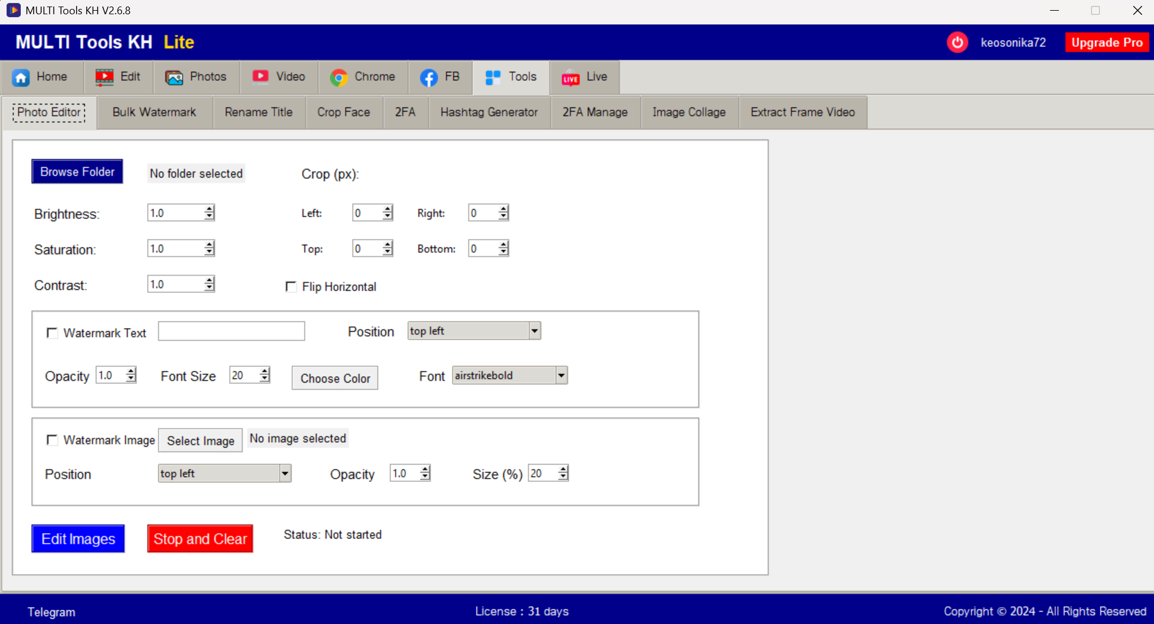Open the Video section YouTube icon
The height and width of the screenshot is (624, 1154).
click(260, 77)
